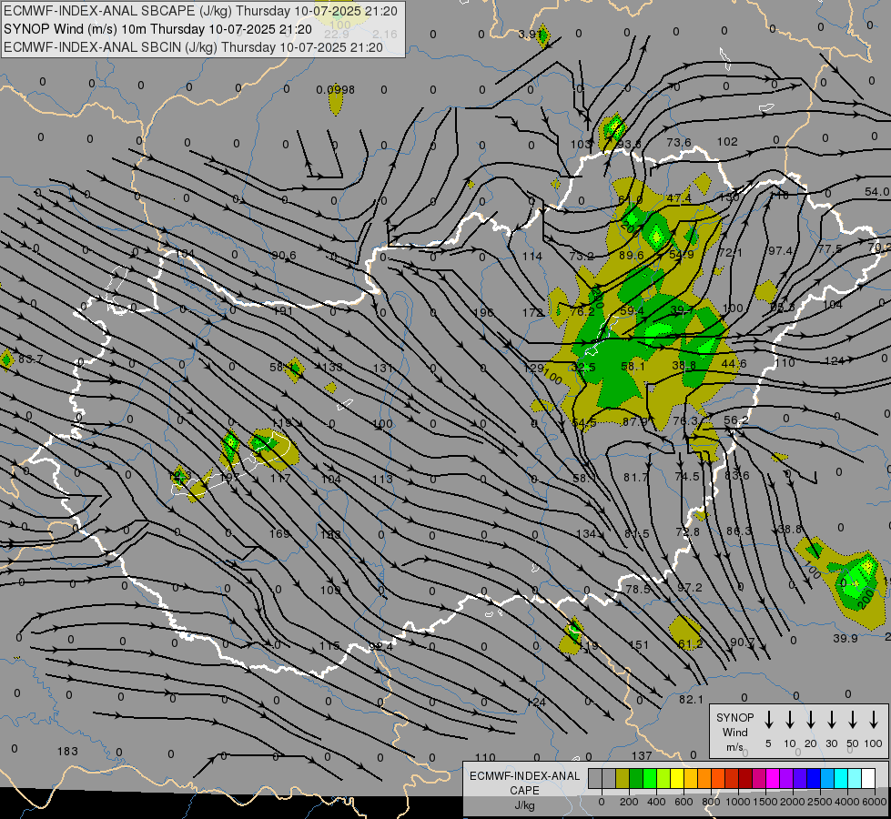Pick the white swatch at the 6000 tick
Screen dimensions: 891x819
868,778
